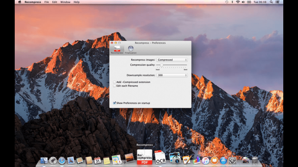Open the Trash in the Dock
Image resolution: width=298 pixels, height=167 pixels.
255,160
